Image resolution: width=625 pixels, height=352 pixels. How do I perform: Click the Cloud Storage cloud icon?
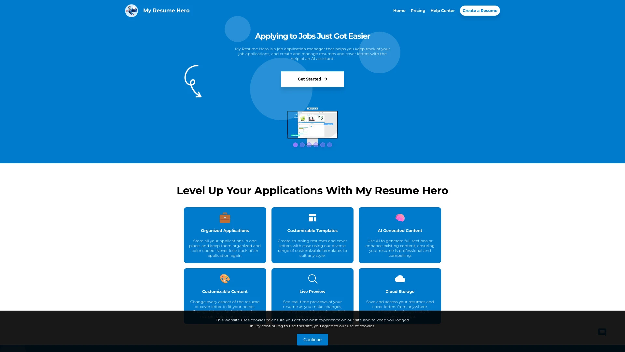pyautogui.click(x=400, y=279)
